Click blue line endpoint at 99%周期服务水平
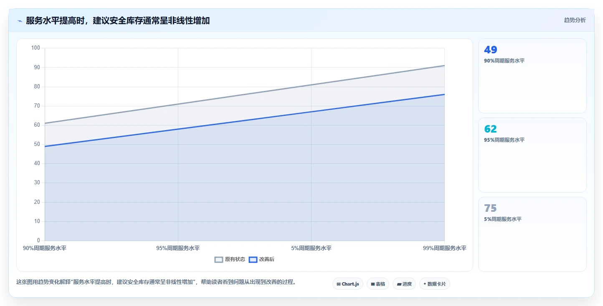The image size is (603, 306). click(444, 94)
